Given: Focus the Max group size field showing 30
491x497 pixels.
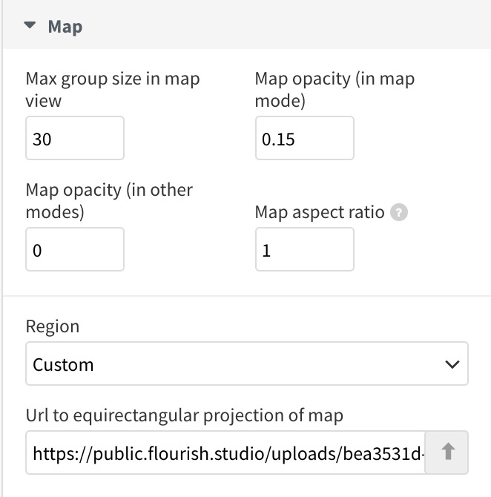Looking at the screenshot, I should click(x=75, y=138).
